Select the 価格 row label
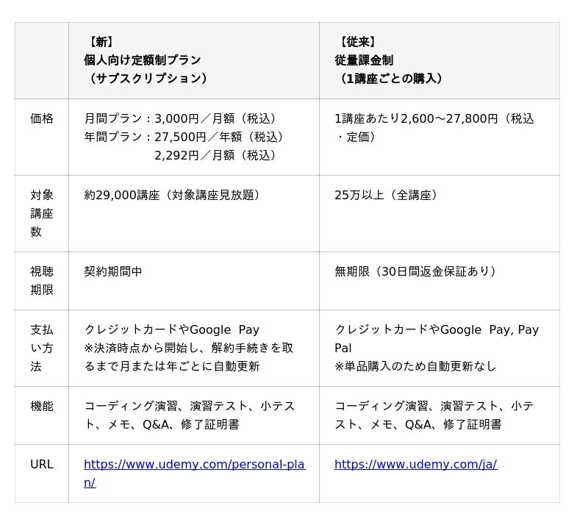Image resolution: width=588 pixels, height=525 pixels. [x=42, y=118]
